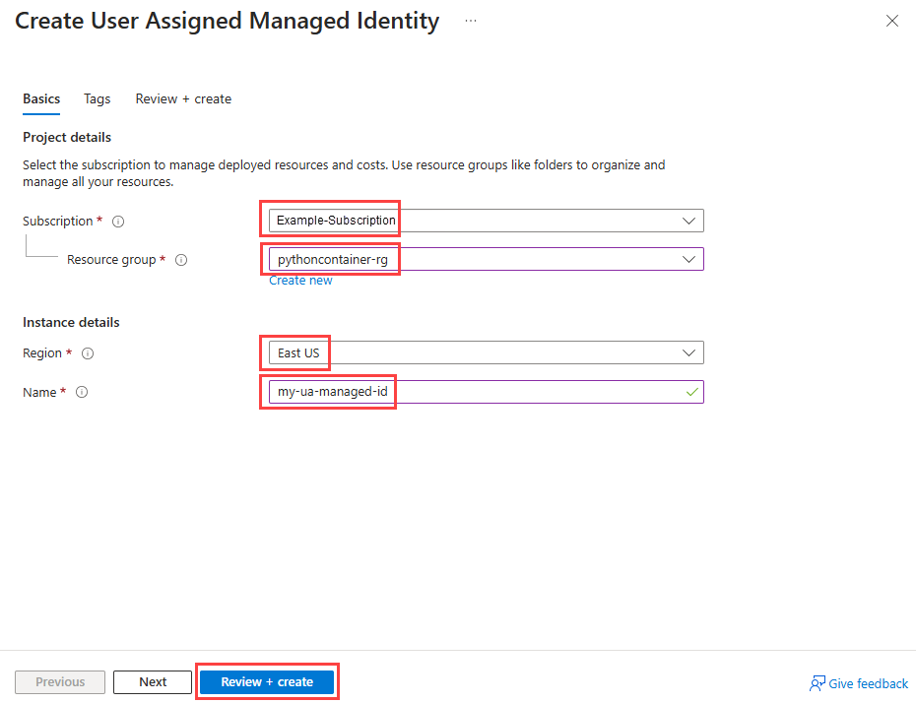Open the Review + create tab
Viewport: 916px width, 703px height.
(183, 98)
